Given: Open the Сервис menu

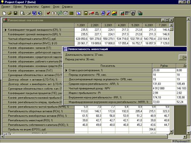Looking at the screenshot, I should click(46, 7).
